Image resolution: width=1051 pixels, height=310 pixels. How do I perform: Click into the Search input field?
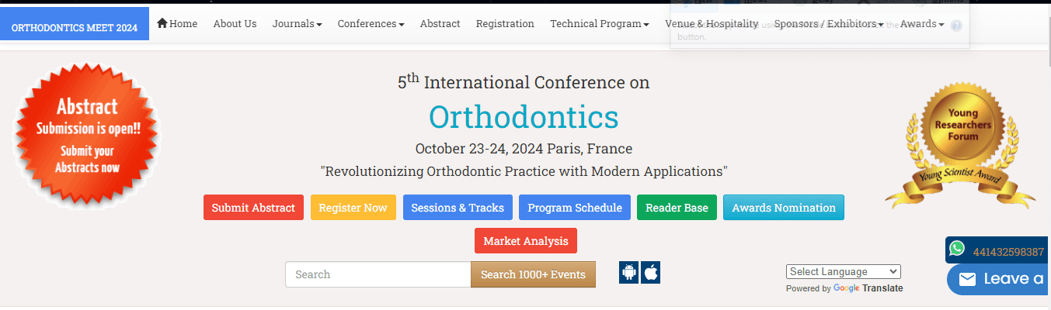[378, 274]
